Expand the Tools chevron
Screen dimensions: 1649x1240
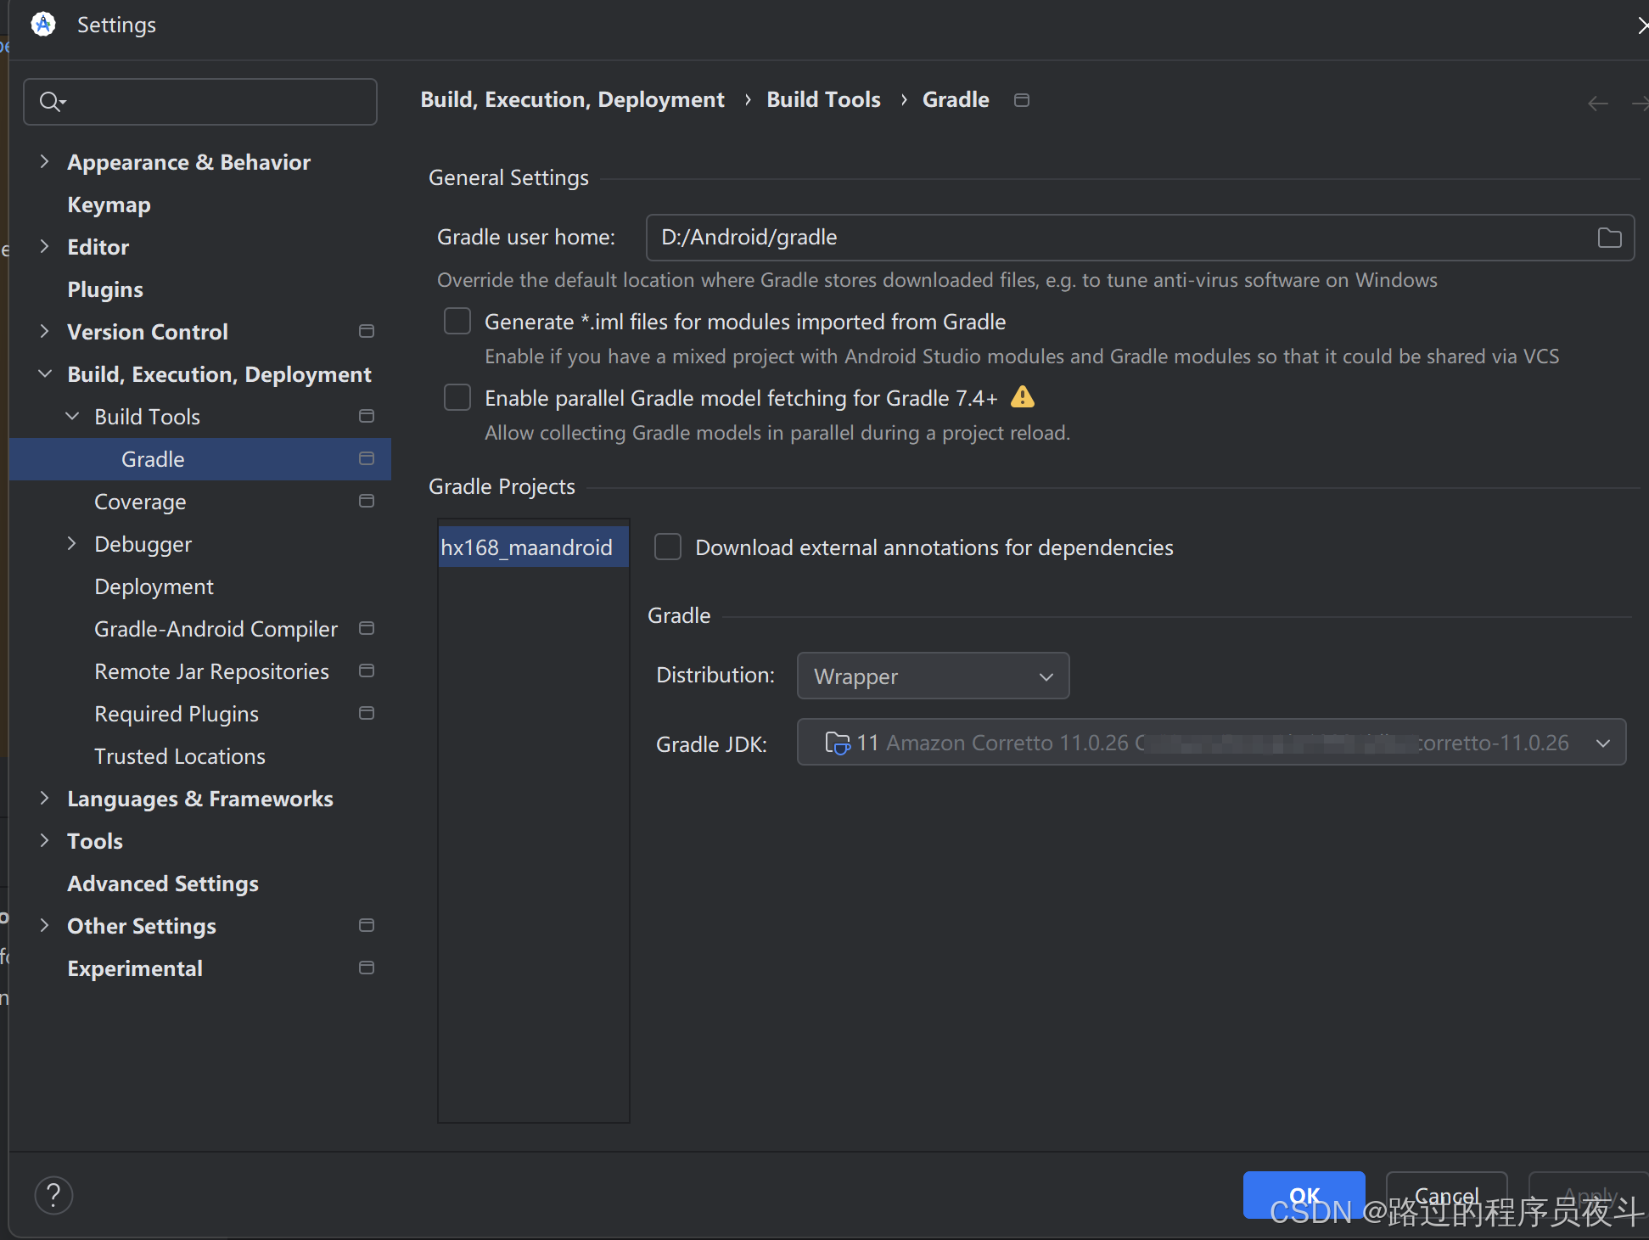tap(44, 840)
